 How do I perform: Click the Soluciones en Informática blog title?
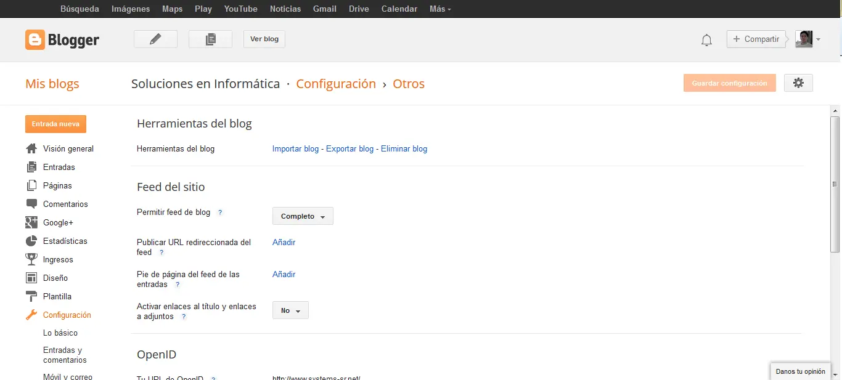point(205,84)
